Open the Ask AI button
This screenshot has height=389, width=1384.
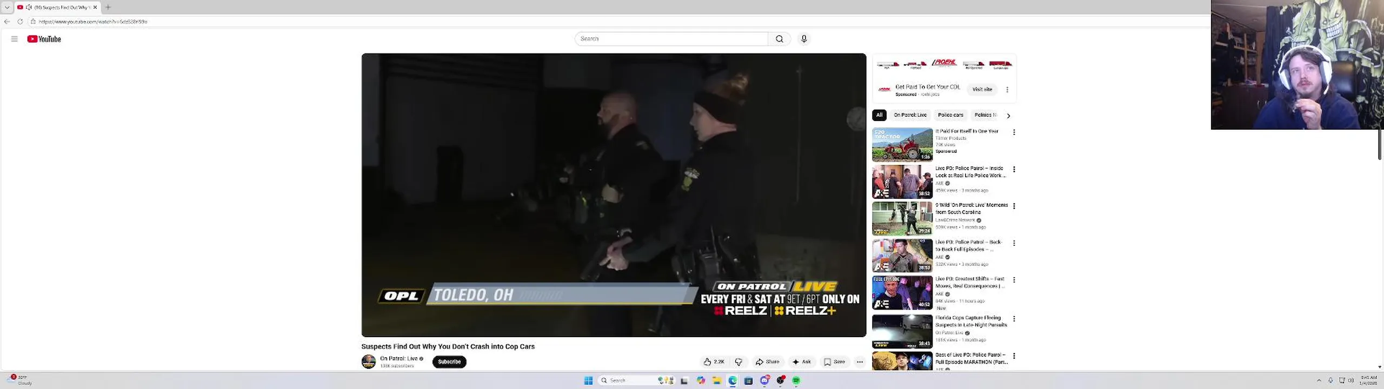[801, 362]
